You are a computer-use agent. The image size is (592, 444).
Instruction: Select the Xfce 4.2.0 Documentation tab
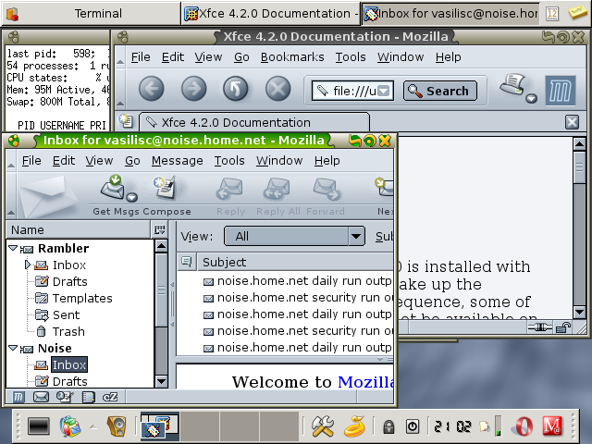coord(254,122)
